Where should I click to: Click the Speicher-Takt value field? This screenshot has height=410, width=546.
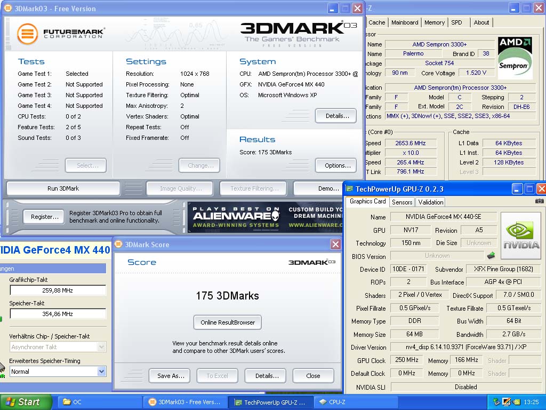(58, 314)
